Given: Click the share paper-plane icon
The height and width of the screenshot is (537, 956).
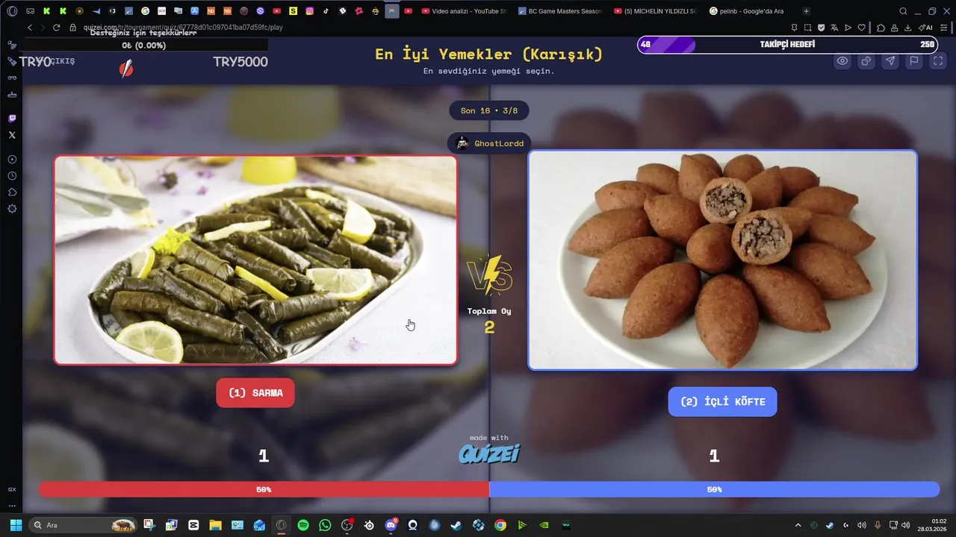Looking at the screenshot, I should click(890, 61).
